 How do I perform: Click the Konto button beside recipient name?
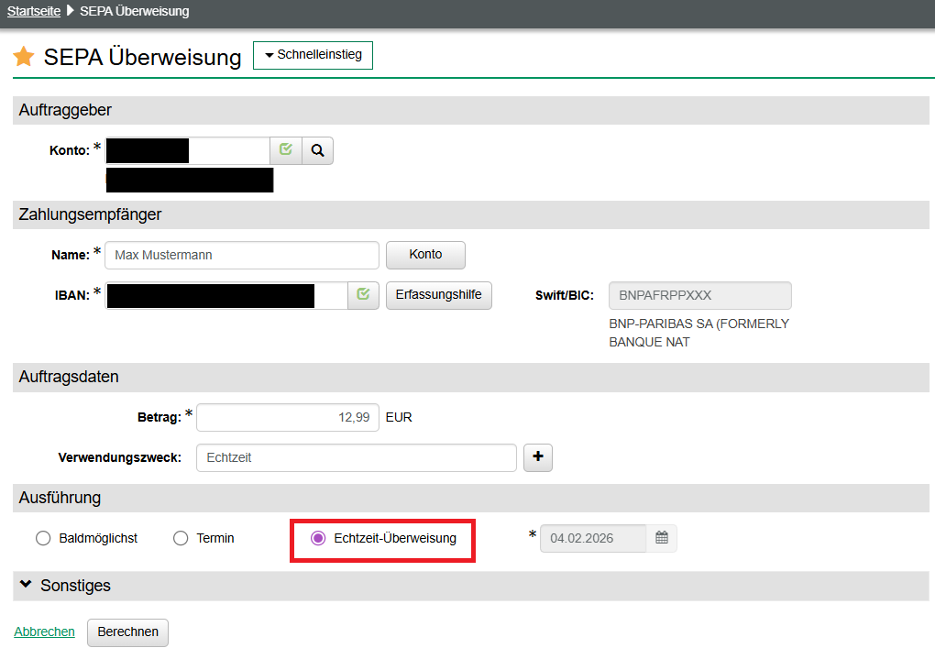(x=425, y=255)
